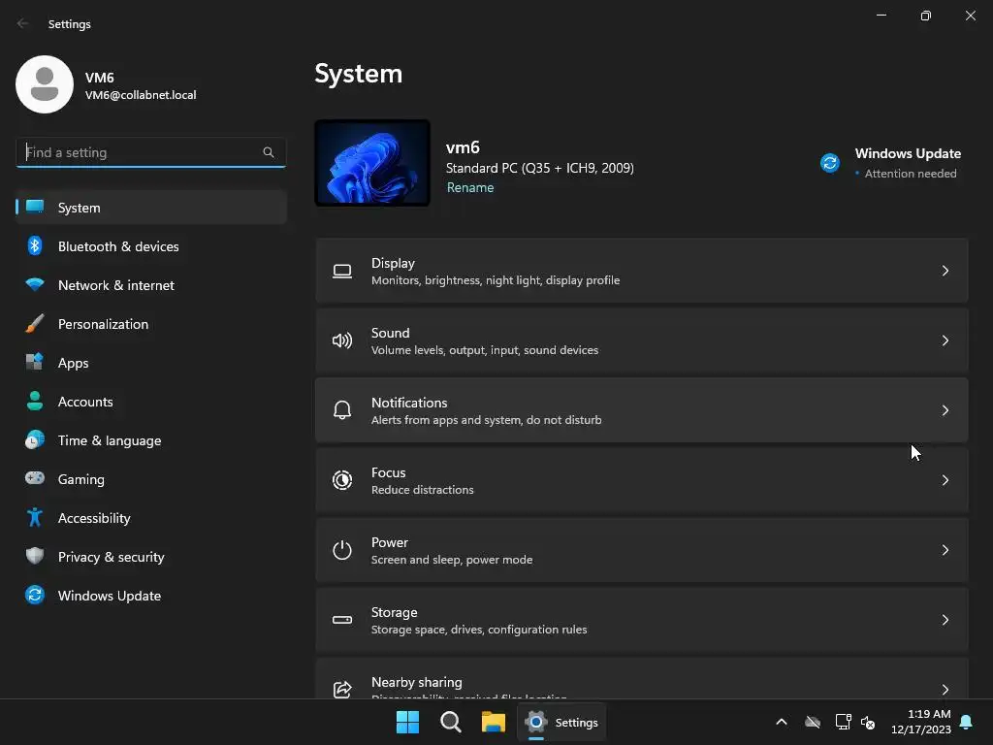The image size is (993, 745).
Task: Click the Notifications bell icon in list
Action: [342, 410]
